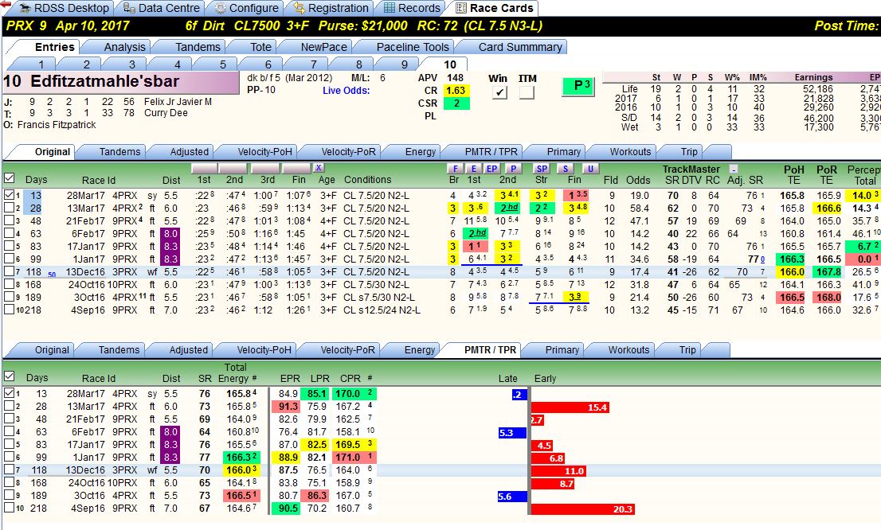881x530 pixels.
Task: Click the SP pace filter button
Action: click(x=542, y=169)
